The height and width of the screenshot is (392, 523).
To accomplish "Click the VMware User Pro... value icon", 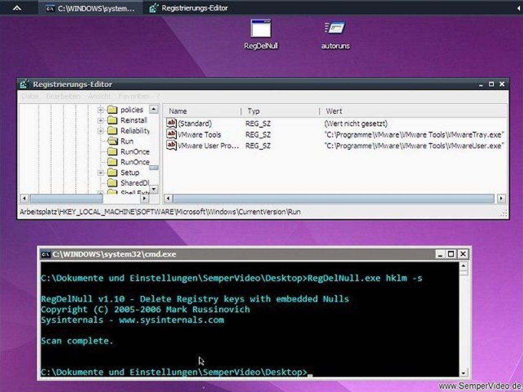I will 171,145.
